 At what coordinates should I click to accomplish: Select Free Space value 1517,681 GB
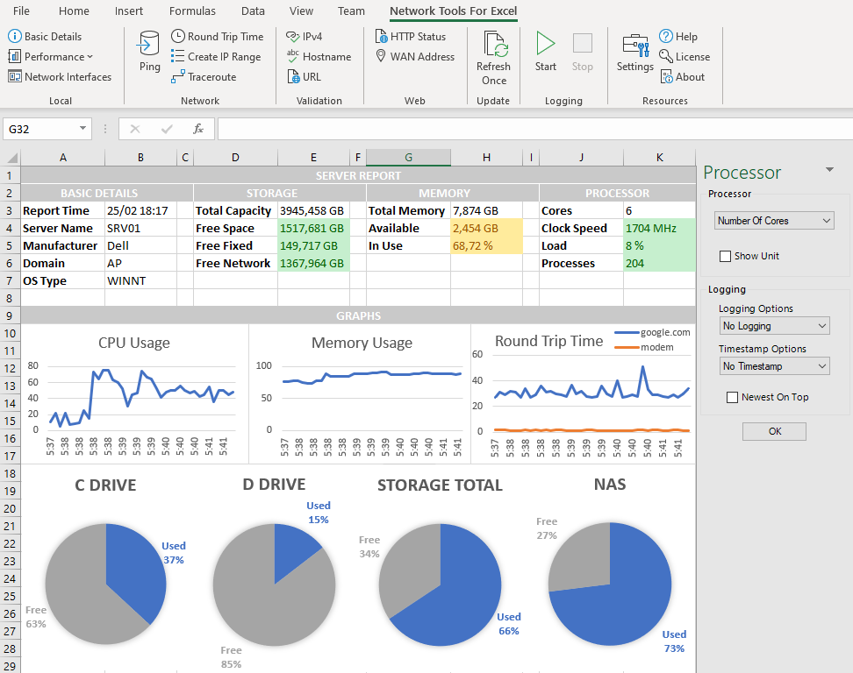[x=313, y=228]
